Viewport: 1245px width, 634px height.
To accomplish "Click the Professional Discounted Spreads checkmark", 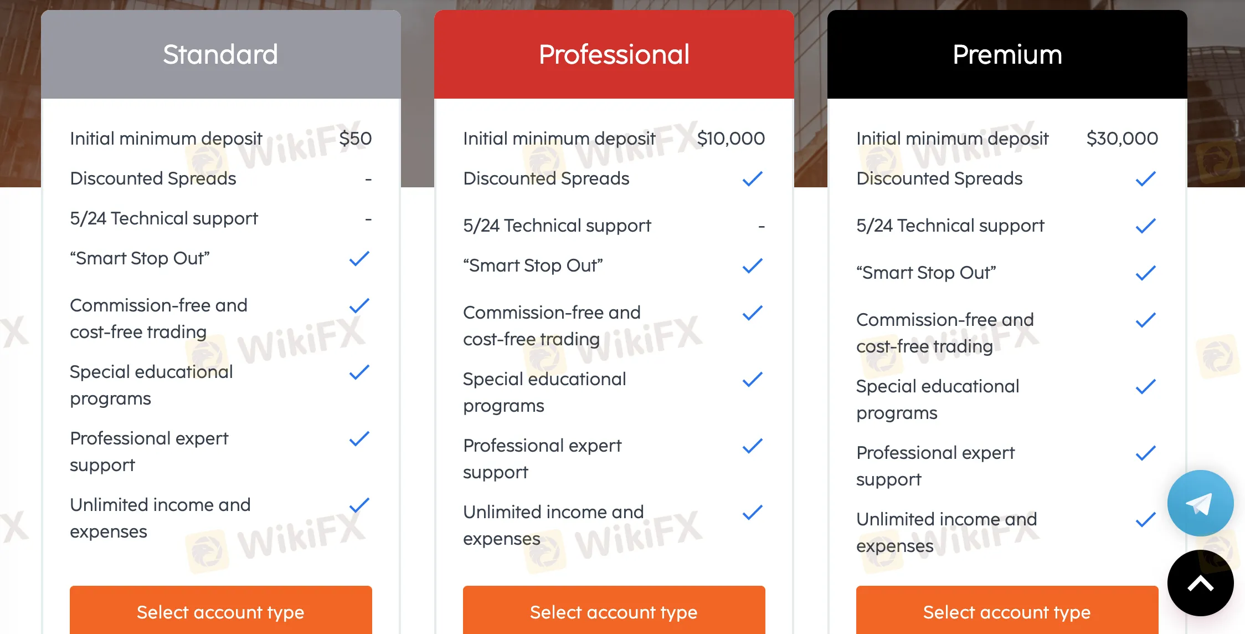I will pos(752,178).
